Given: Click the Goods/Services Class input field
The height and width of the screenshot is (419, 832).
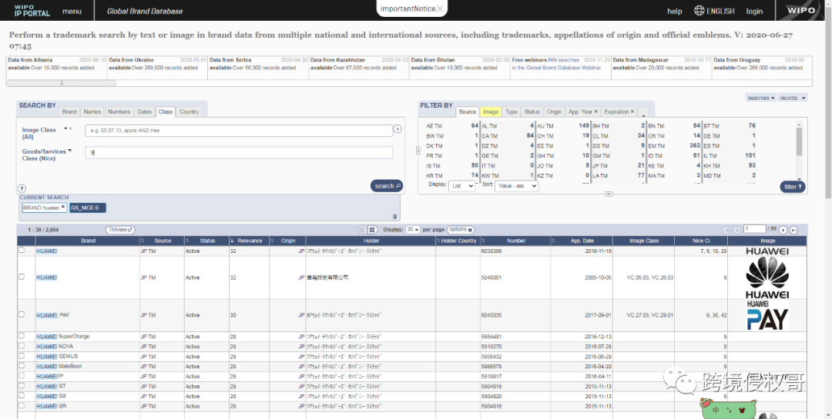Looking at the screenshot, I should 240,152.
